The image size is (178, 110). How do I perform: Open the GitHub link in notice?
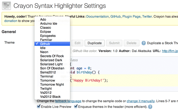(115, 17)
